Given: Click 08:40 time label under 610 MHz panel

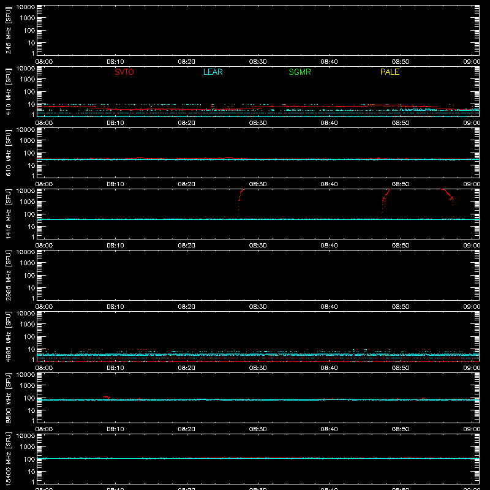Looking at the screenshot, I should pos(329,184).
